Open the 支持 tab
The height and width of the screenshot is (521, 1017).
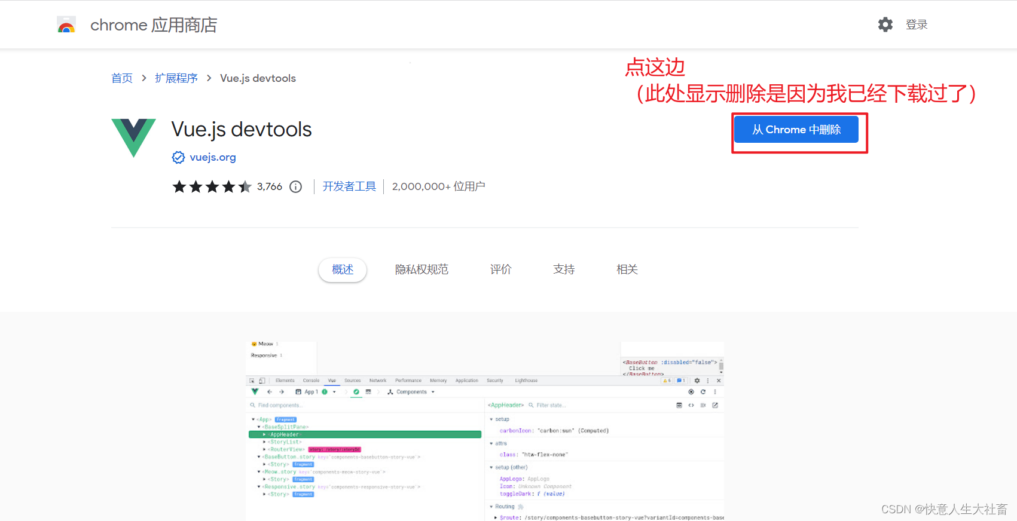(564, 269)
